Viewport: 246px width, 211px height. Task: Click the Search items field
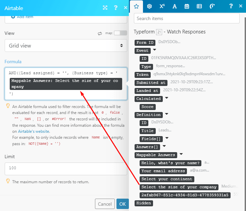187,18
